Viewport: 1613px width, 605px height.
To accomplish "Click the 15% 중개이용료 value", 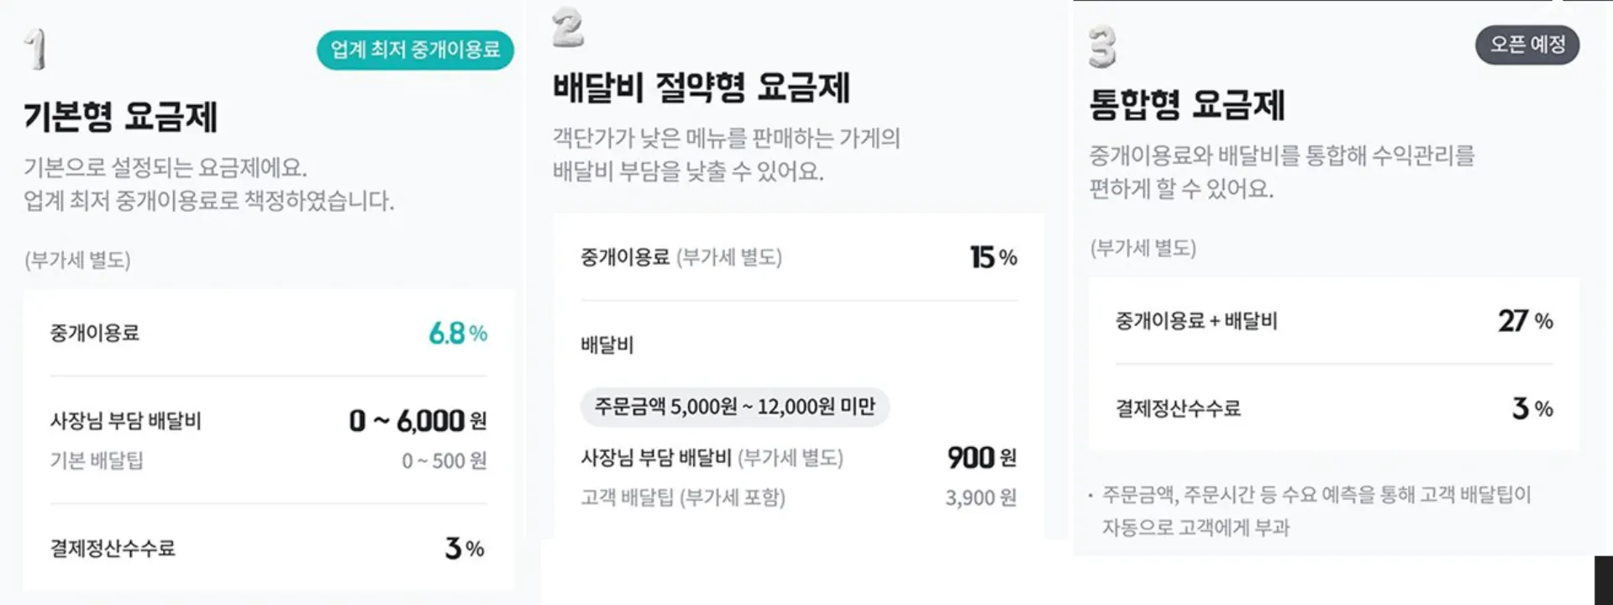I will [x=993, y=257].
